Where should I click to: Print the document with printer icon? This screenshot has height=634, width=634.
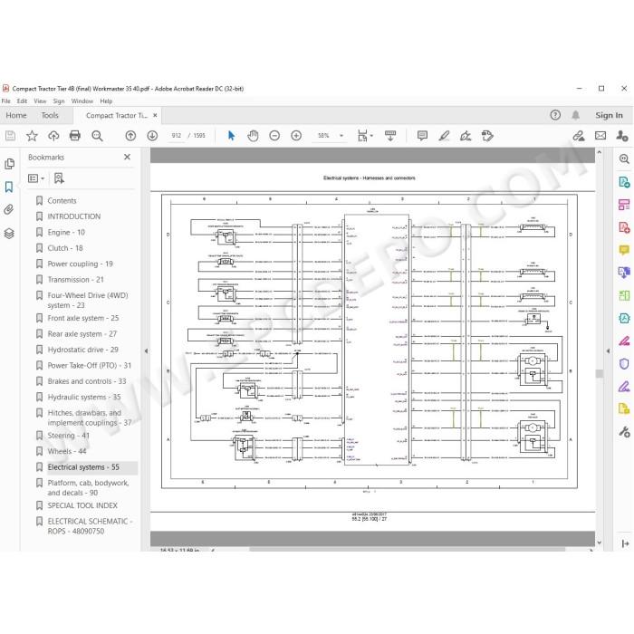(75, 136)
